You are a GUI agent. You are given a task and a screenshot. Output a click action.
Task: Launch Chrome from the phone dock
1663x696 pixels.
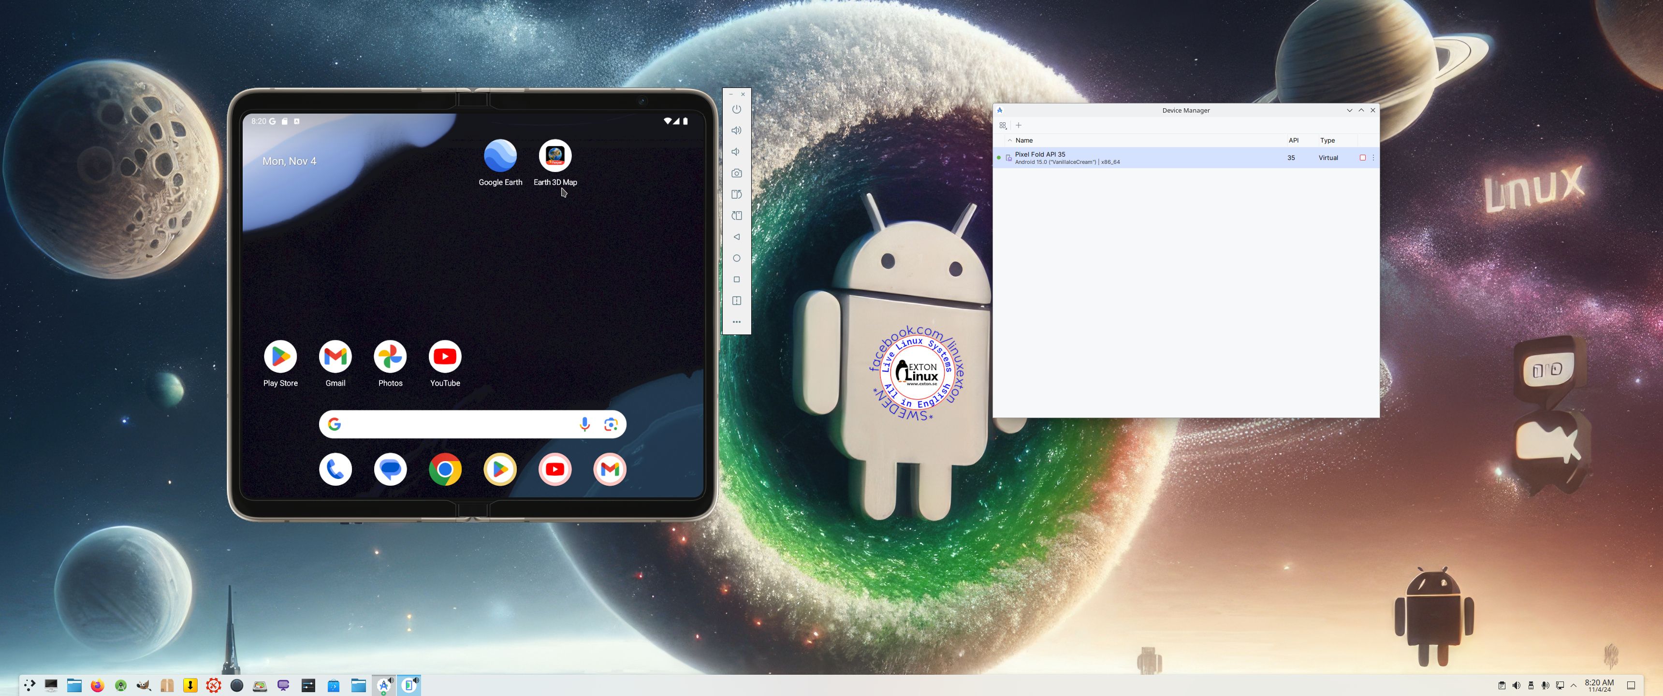(x=445, y=469)
